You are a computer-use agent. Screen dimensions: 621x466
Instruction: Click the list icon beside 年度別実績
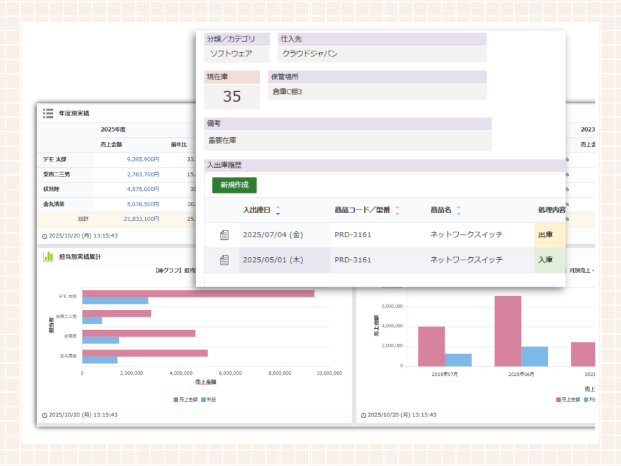(x=48, y=113)
